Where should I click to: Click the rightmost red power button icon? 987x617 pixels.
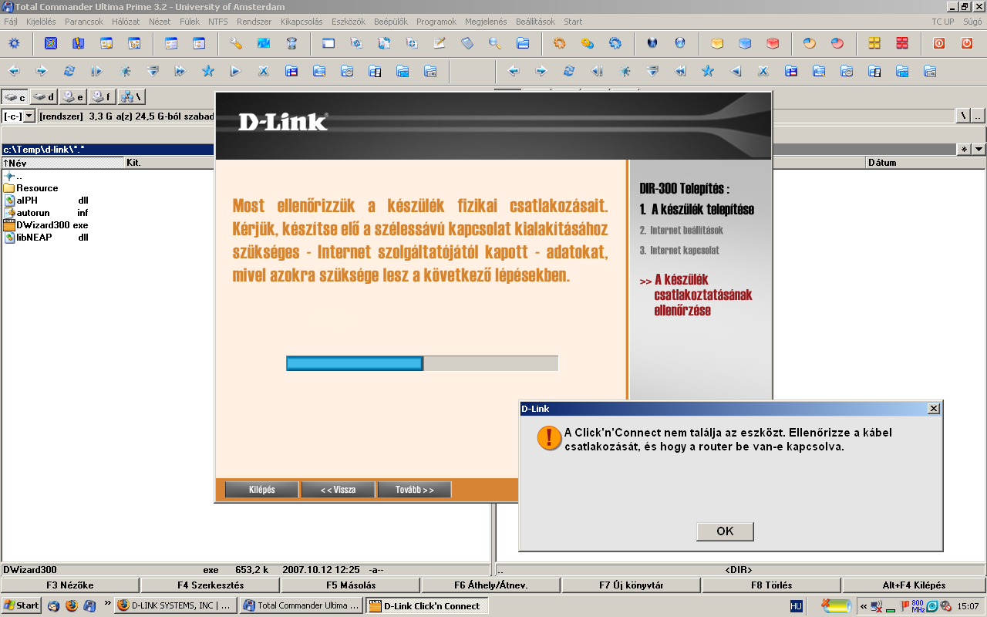[967, 43]
